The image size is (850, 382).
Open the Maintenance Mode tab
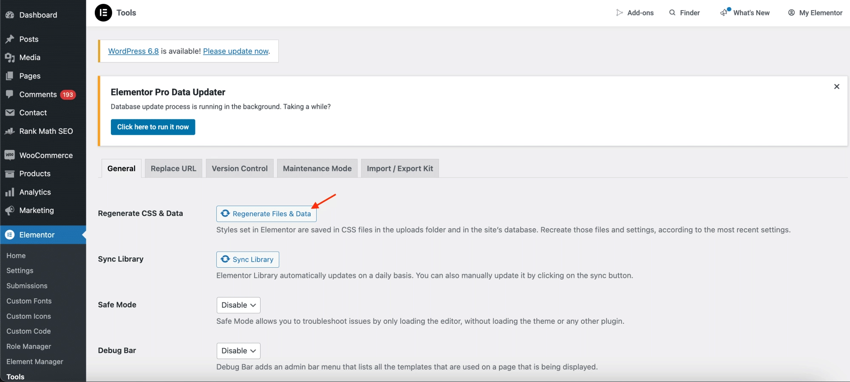point(317,169)
